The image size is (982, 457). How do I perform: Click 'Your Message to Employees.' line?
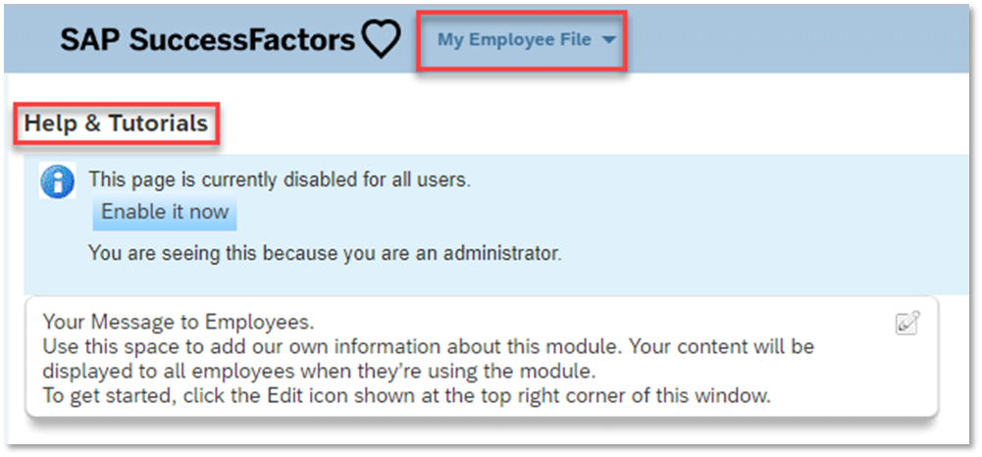coord(178,323)
